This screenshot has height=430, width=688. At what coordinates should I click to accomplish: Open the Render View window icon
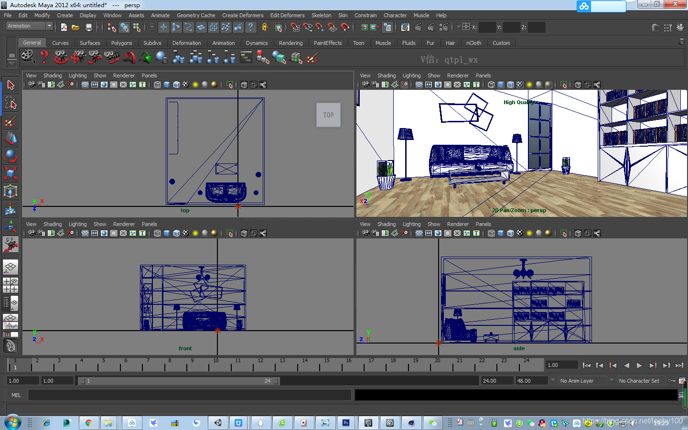(405, 27)
